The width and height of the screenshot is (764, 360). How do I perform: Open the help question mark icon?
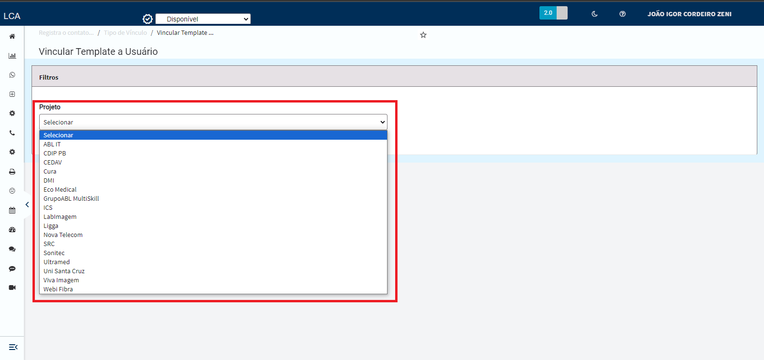coord(623,14)
